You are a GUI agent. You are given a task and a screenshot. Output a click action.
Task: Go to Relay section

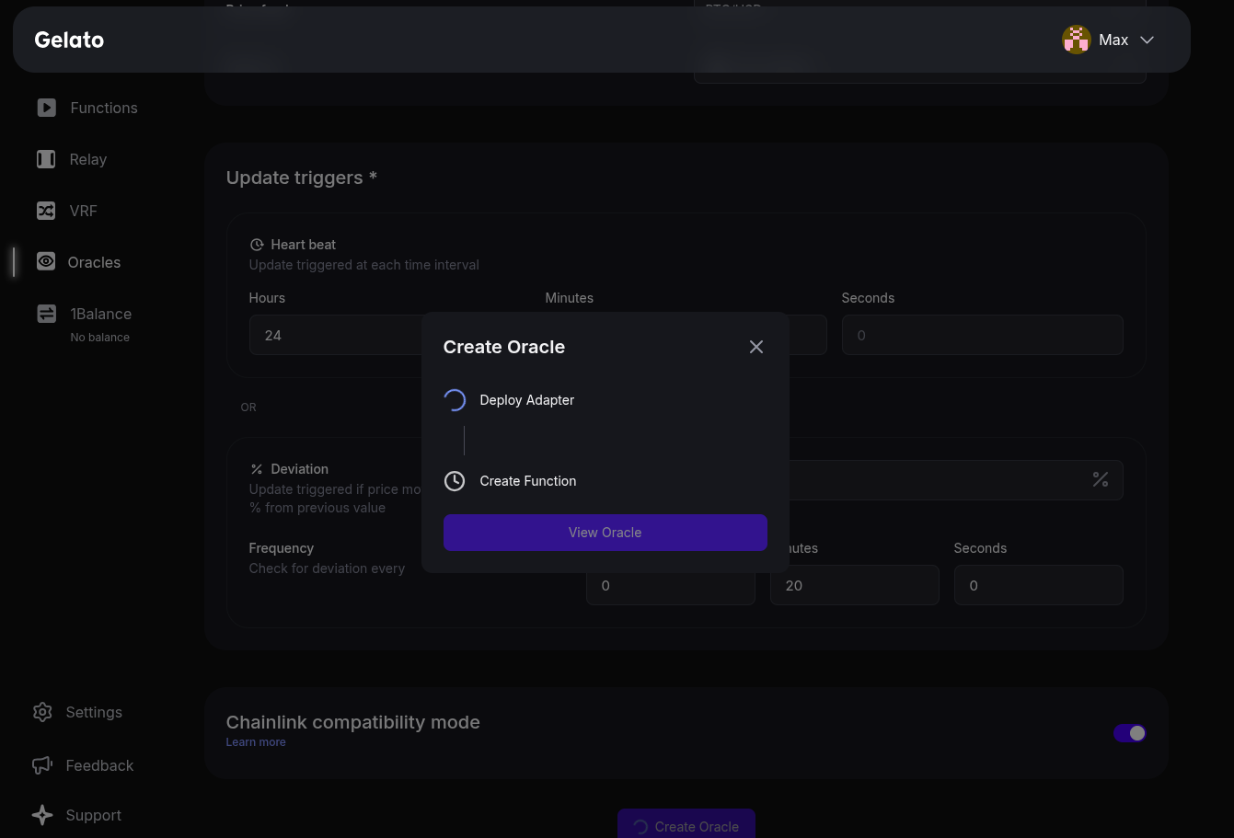[x=88, y=159]
